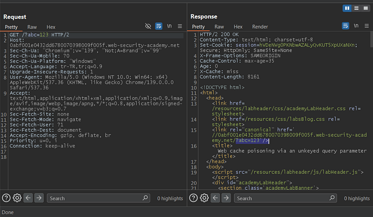Click Response panel 0 highlights label
This screenshot has width=373, height=217.
click(357, 198)
